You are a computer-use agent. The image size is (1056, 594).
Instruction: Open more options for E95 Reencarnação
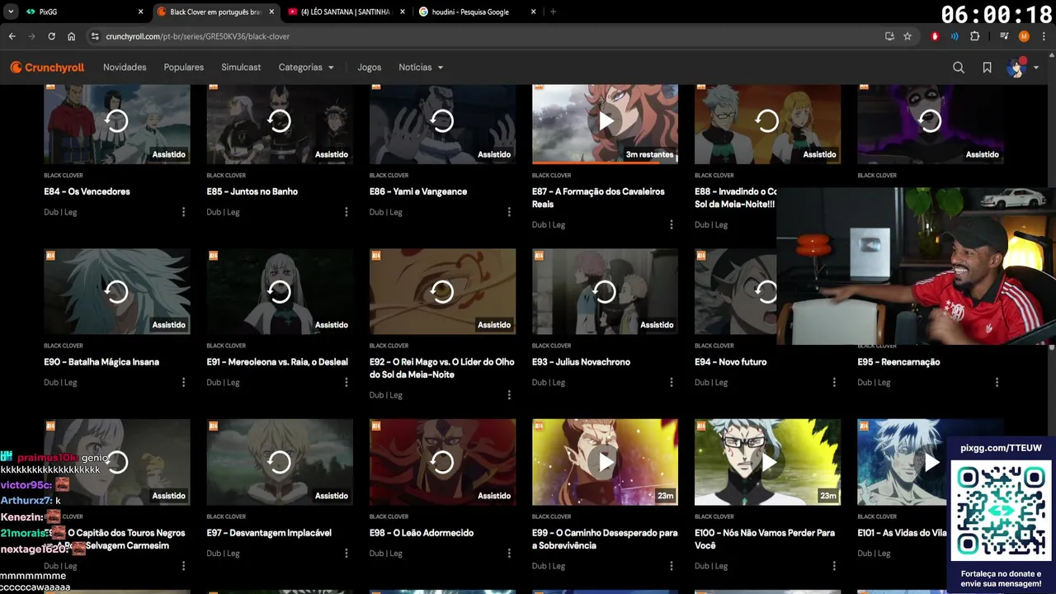(x=997, y=383)
